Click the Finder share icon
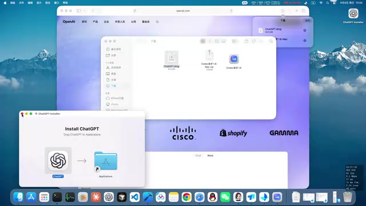This screenshot has width=366, height=206. click(246, 41)
